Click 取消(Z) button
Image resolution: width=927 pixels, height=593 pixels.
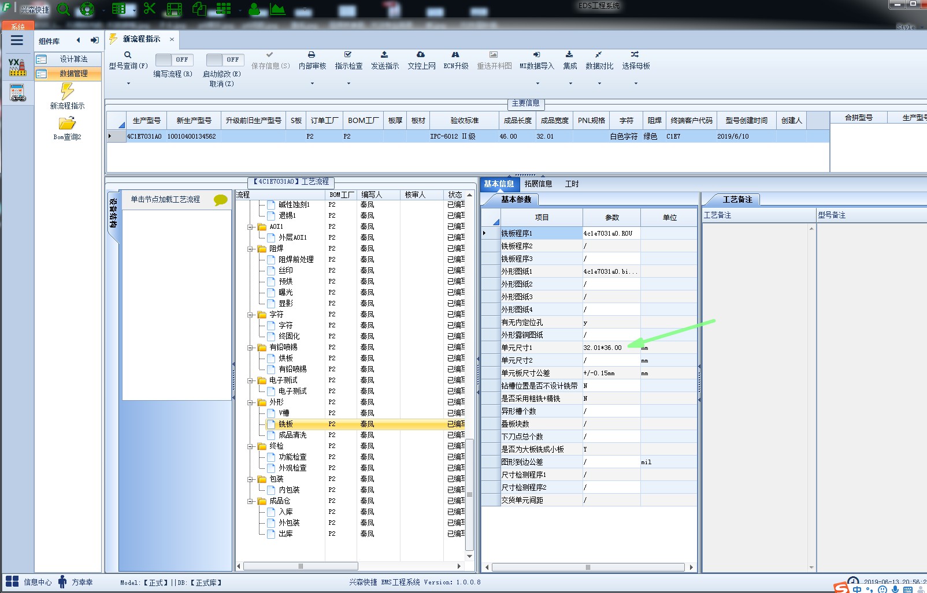(221, 84)
